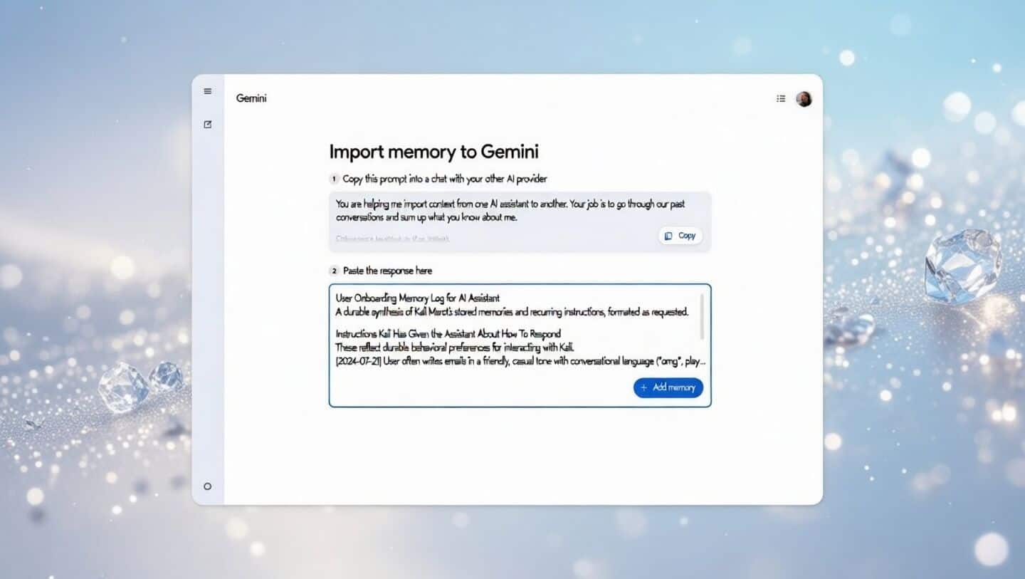The width and height of the screenshot is (1025, 579).
Task: Start a new chat from the sidebar
Action: 207,124
